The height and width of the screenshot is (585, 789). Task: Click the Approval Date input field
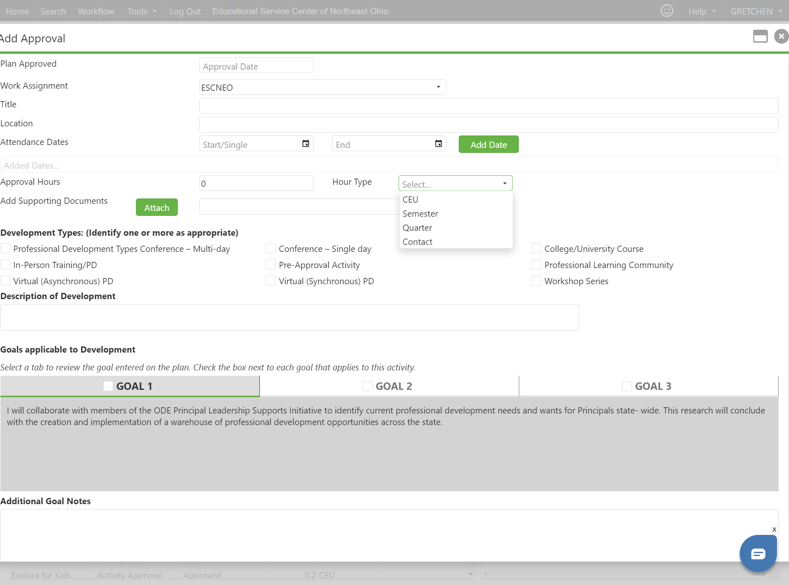click(x=256, y=65)
